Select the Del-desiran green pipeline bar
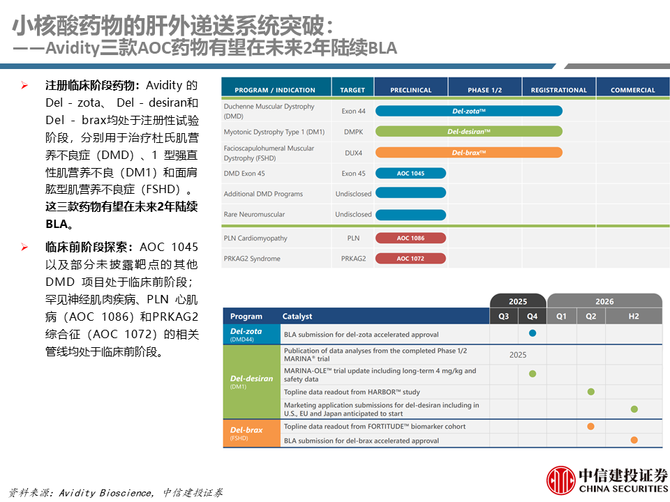Viewport: 670px width, 502px height. click(x=469, y=132)
